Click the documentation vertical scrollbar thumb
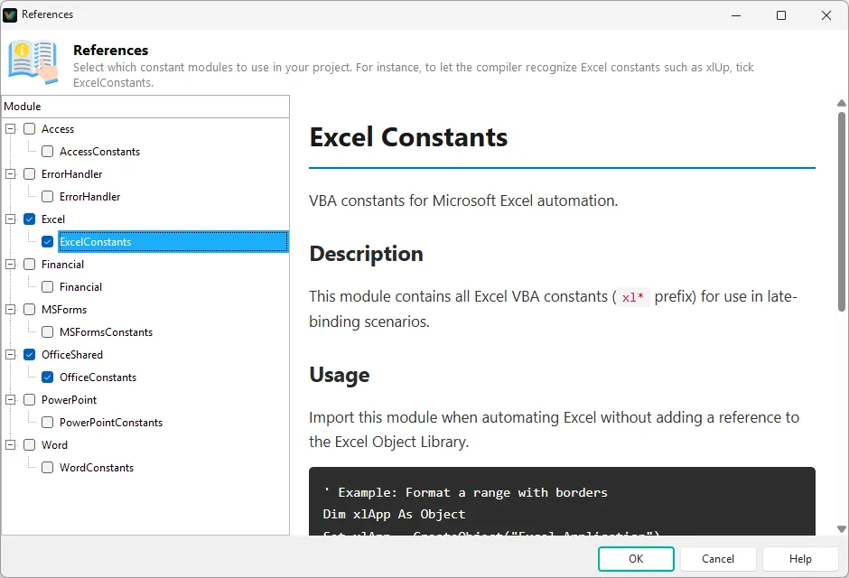This screenshot has height=578, width=849. point(842,211)
